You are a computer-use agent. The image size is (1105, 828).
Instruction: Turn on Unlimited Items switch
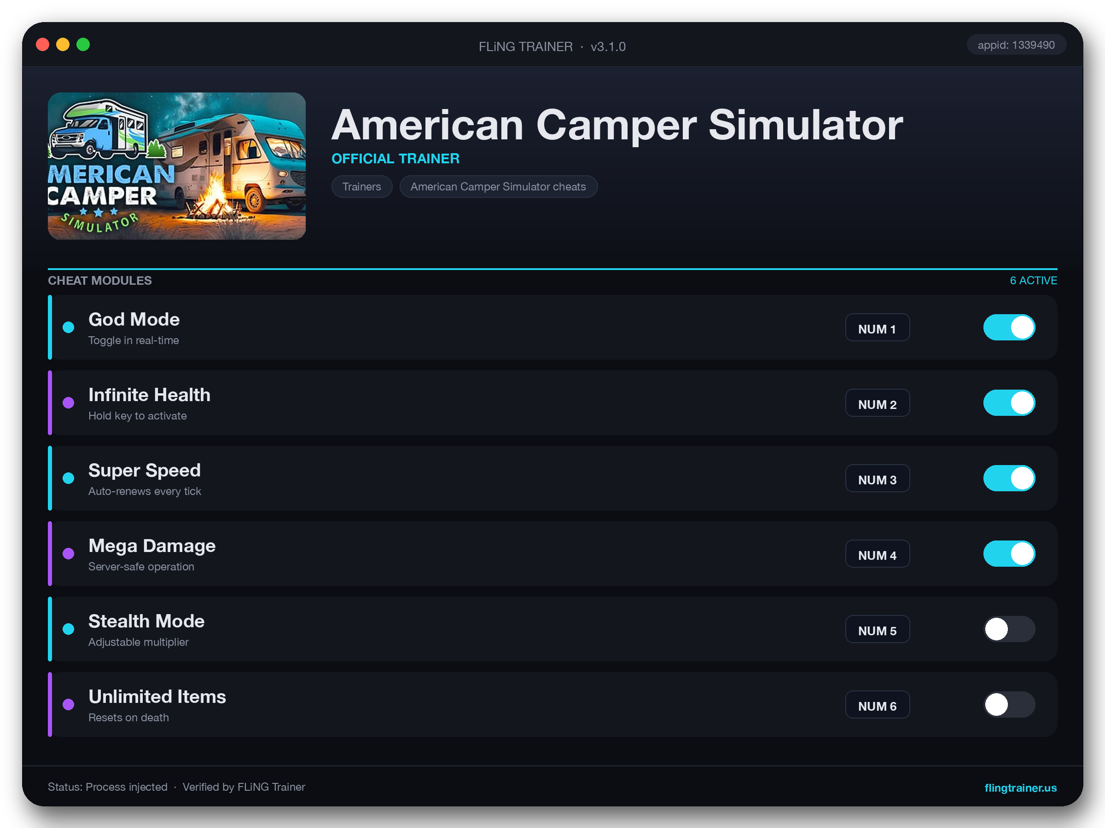1009,704
